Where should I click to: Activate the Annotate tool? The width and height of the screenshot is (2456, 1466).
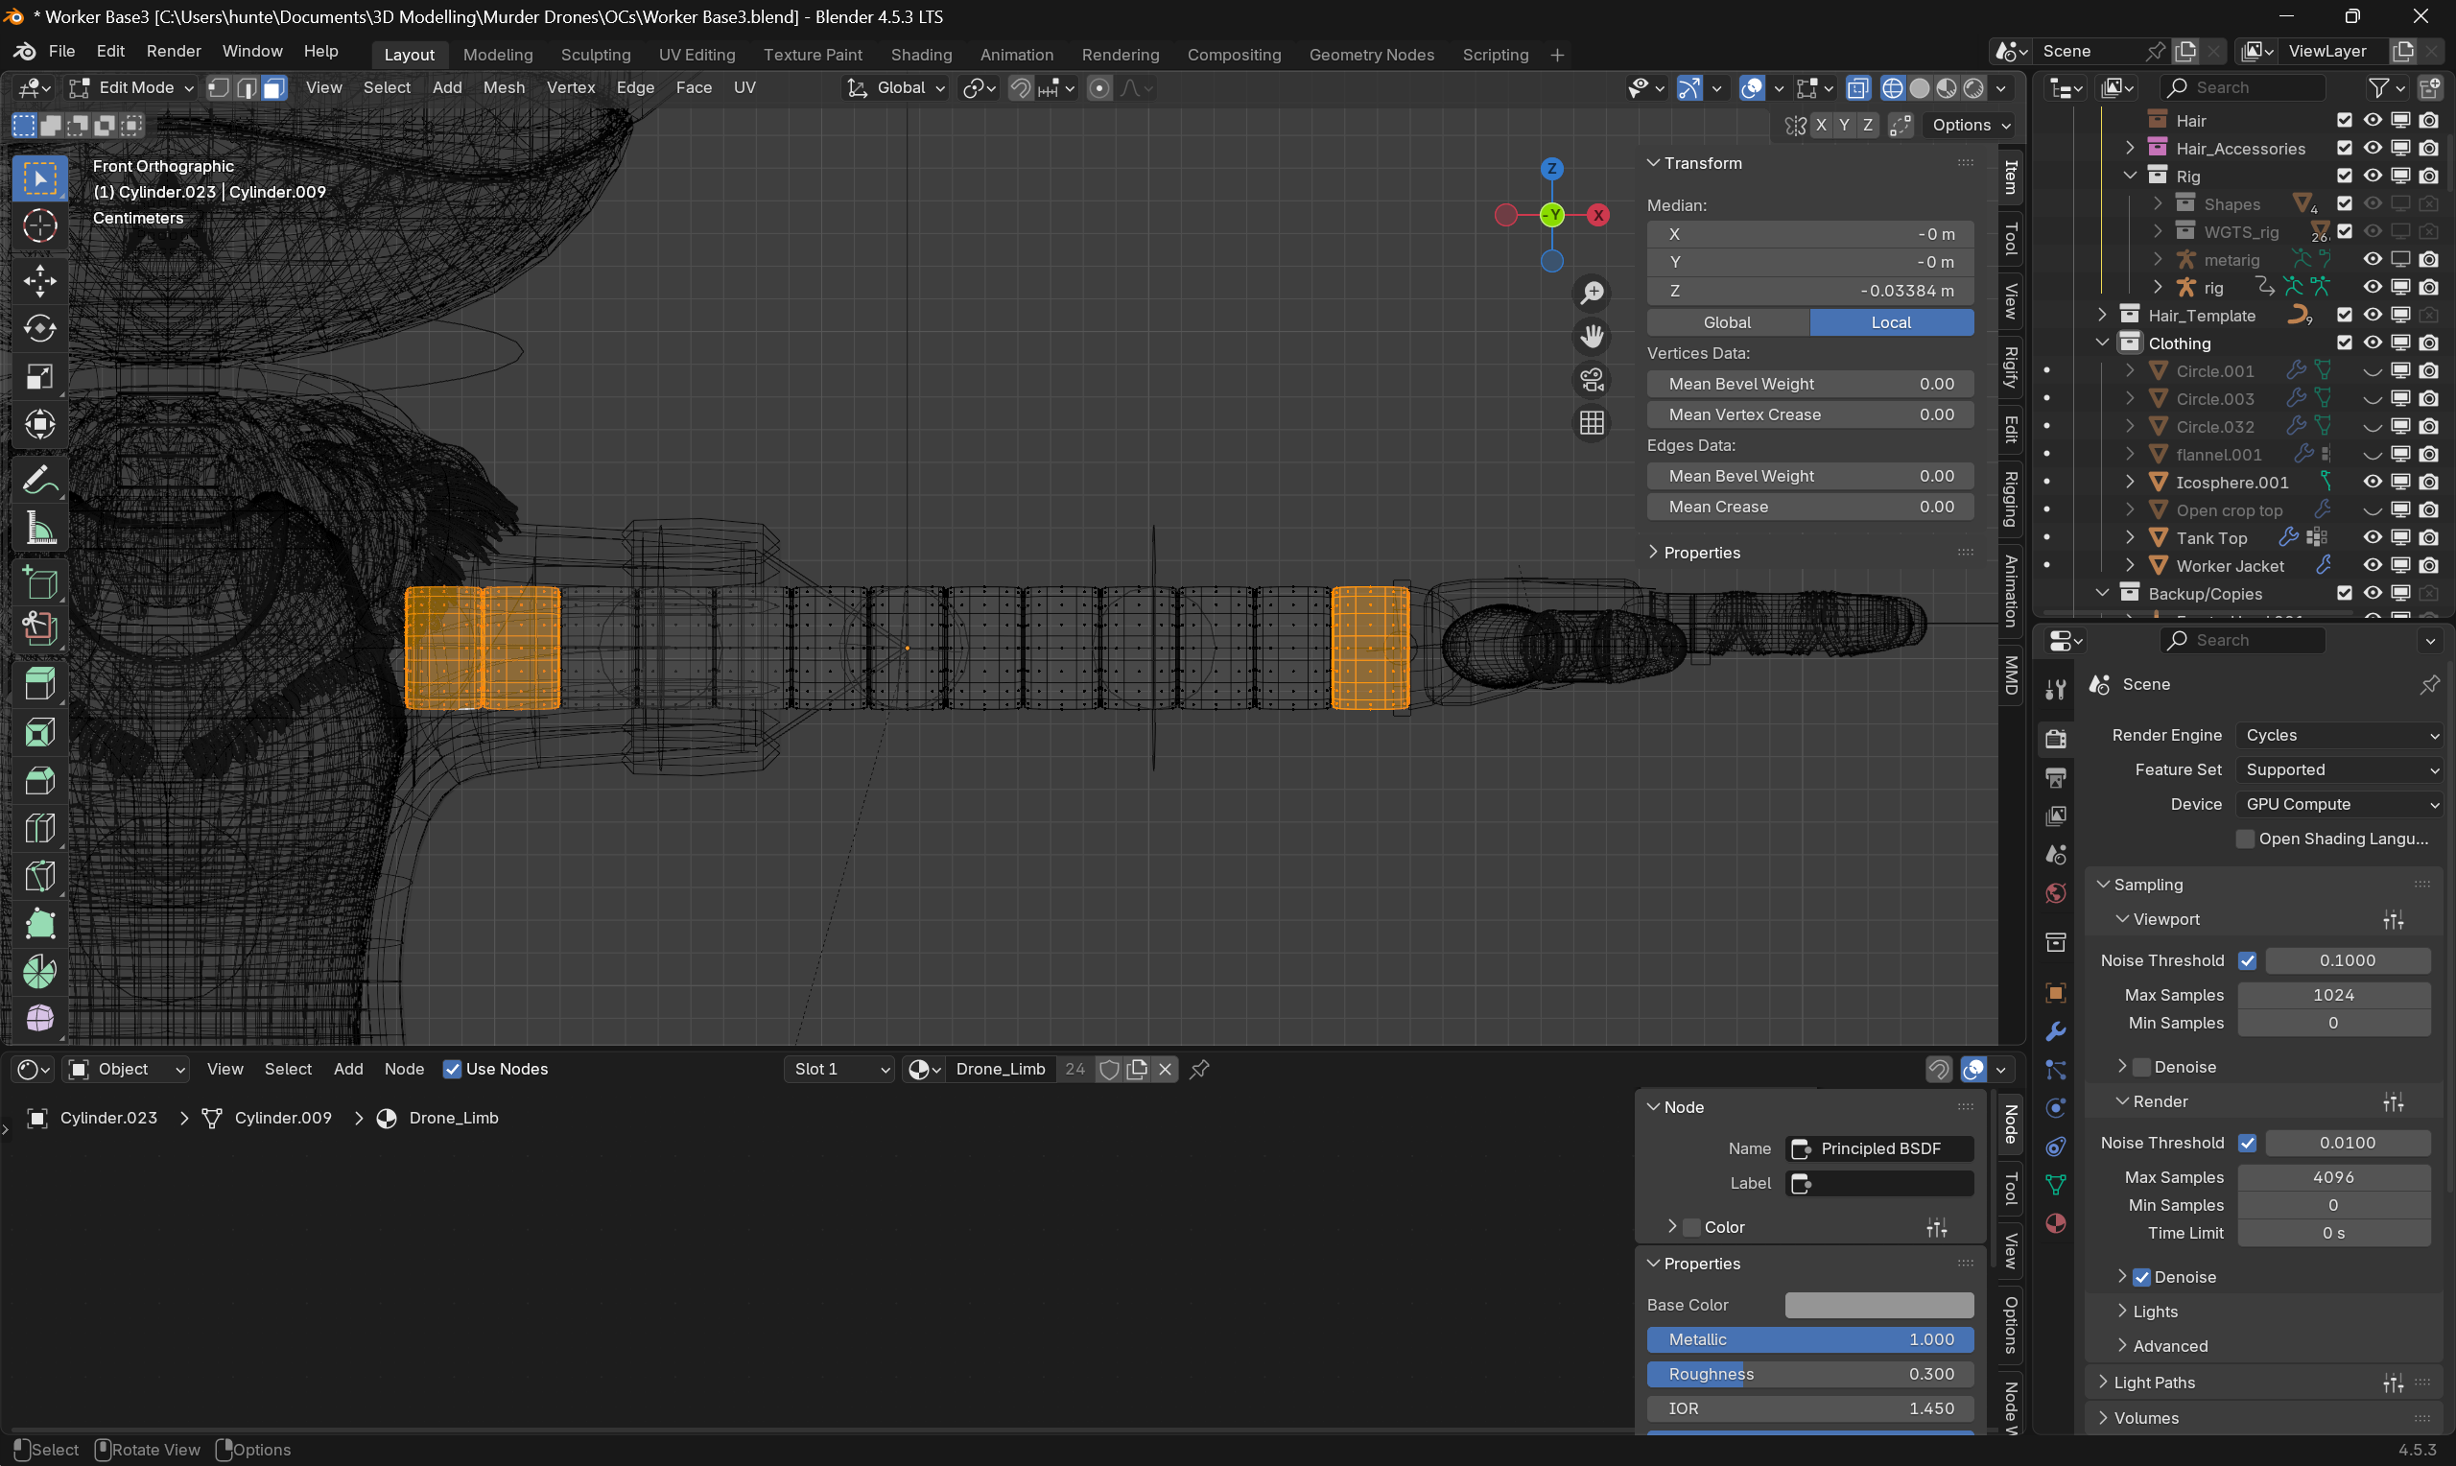[x=39, y=481]
